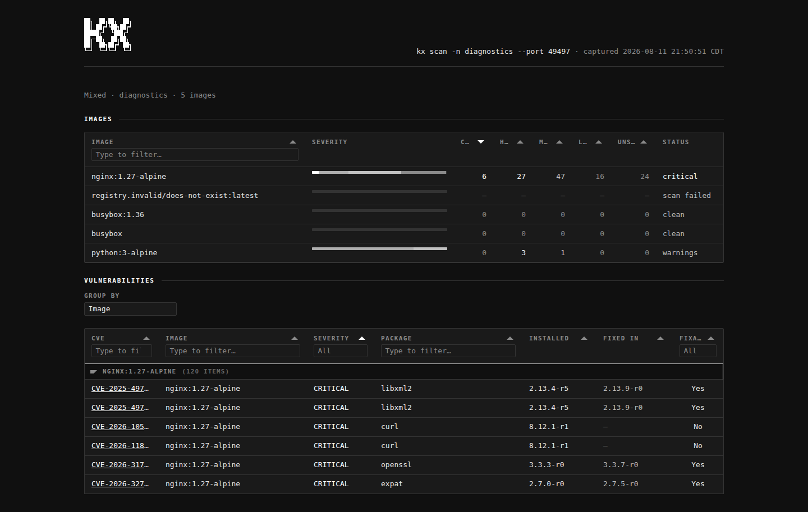Click the busybox:1.36 severity bar
The height and width of the screenshot is (512, 808).
click(x=379, y=210)
